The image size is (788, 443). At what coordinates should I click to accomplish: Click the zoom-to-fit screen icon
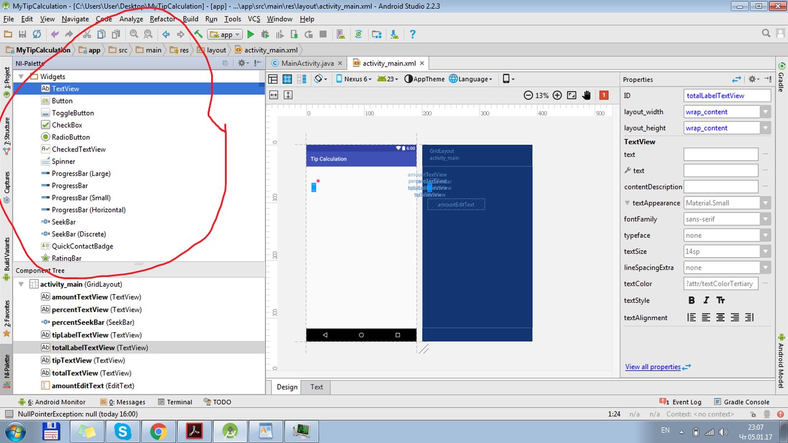[x=572, y=95]
